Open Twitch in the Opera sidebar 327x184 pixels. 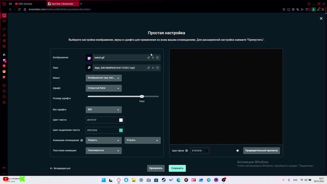tap(4, 60)
